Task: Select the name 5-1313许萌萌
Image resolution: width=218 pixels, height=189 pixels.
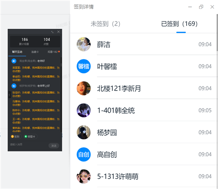Action: pyautogui.click(x=118, y=176)
